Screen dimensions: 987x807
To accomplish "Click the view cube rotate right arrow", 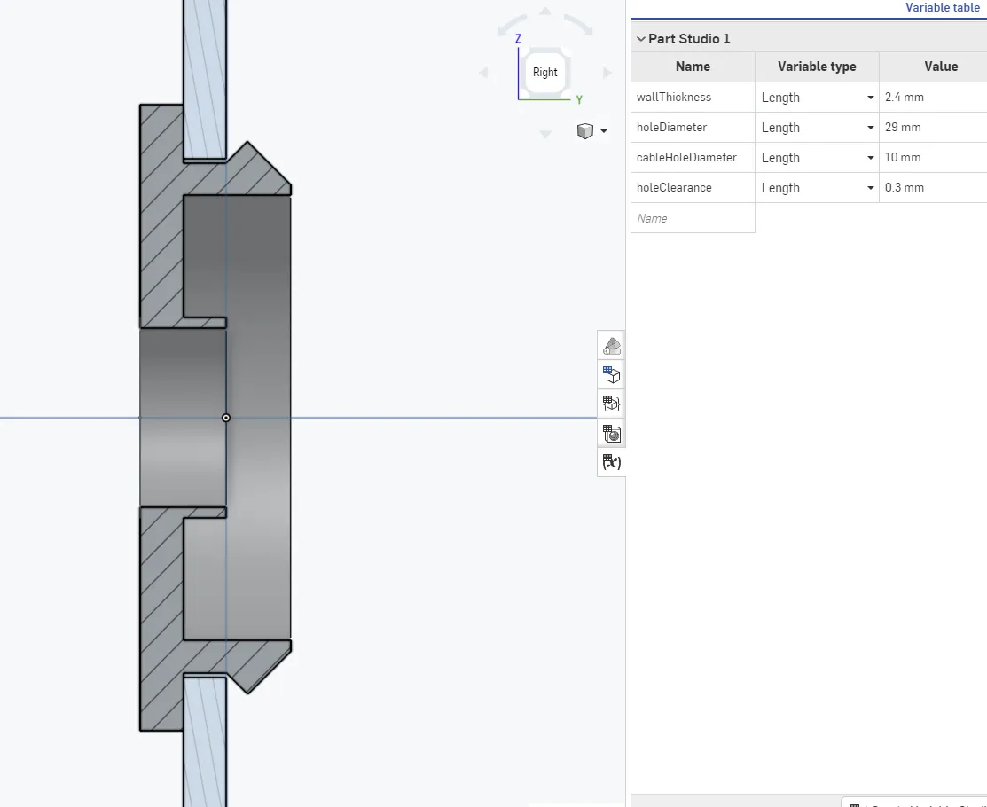I will tap(607, 73).
